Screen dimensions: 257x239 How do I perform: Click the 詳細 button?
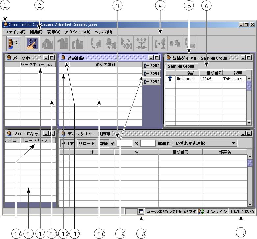coord(104,144)
